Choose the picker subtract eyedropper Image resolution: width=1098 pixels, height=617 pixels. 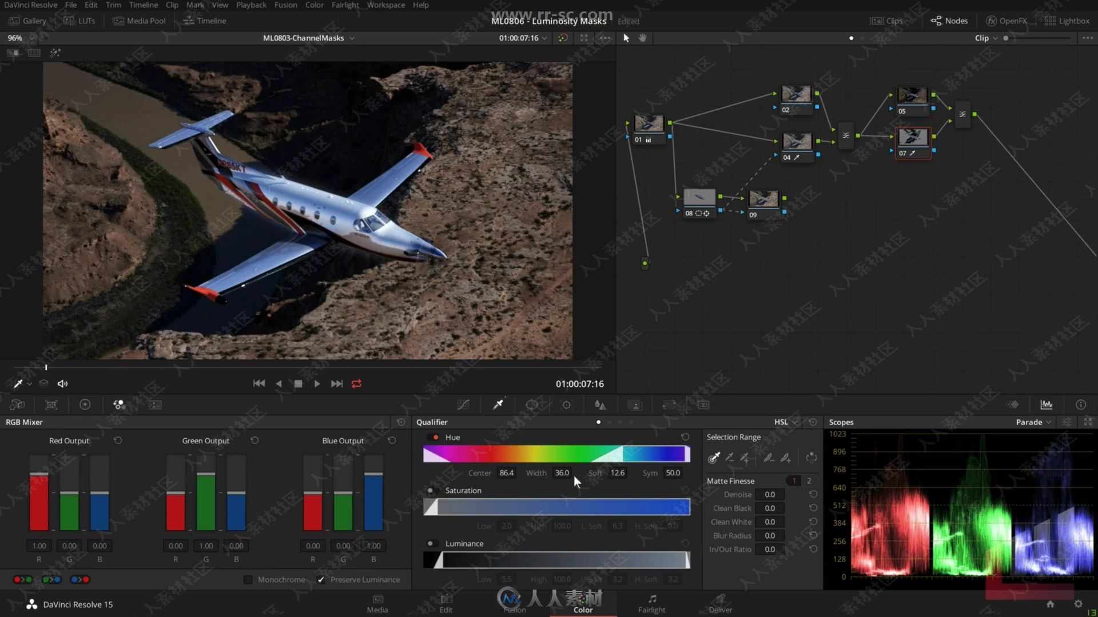pyautogui.click(x=729, y=457)
